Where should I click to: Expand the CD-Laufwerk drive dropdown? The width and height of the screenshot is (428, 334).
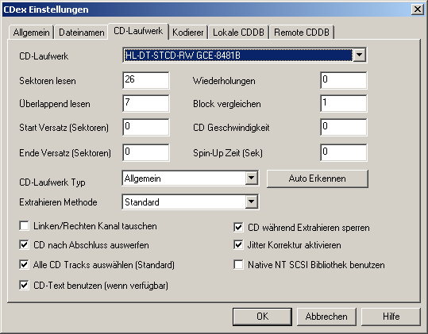point(359,55)
